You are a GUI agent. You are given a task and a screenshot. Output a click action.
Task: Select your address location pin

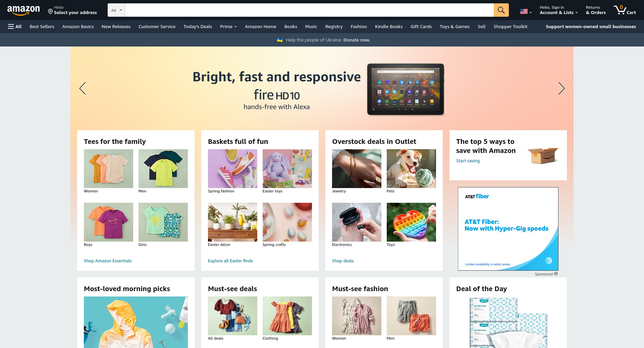[50, 12]
